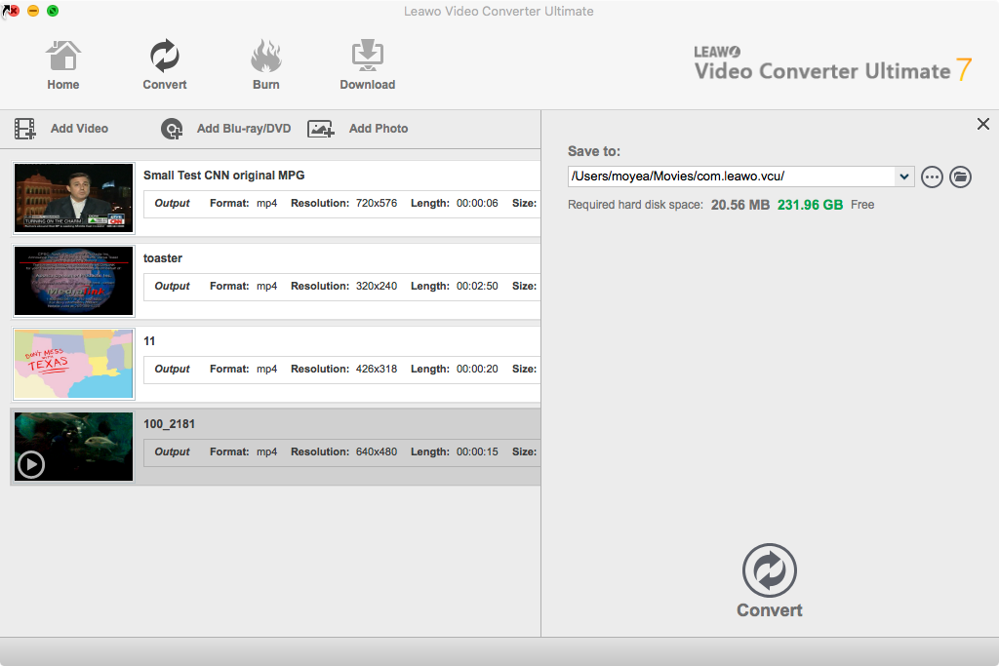Screen dimensions: 999x666
Task: Select the Texas map video thumbnail
Action: pyautogui.click(x=73, y=364)
